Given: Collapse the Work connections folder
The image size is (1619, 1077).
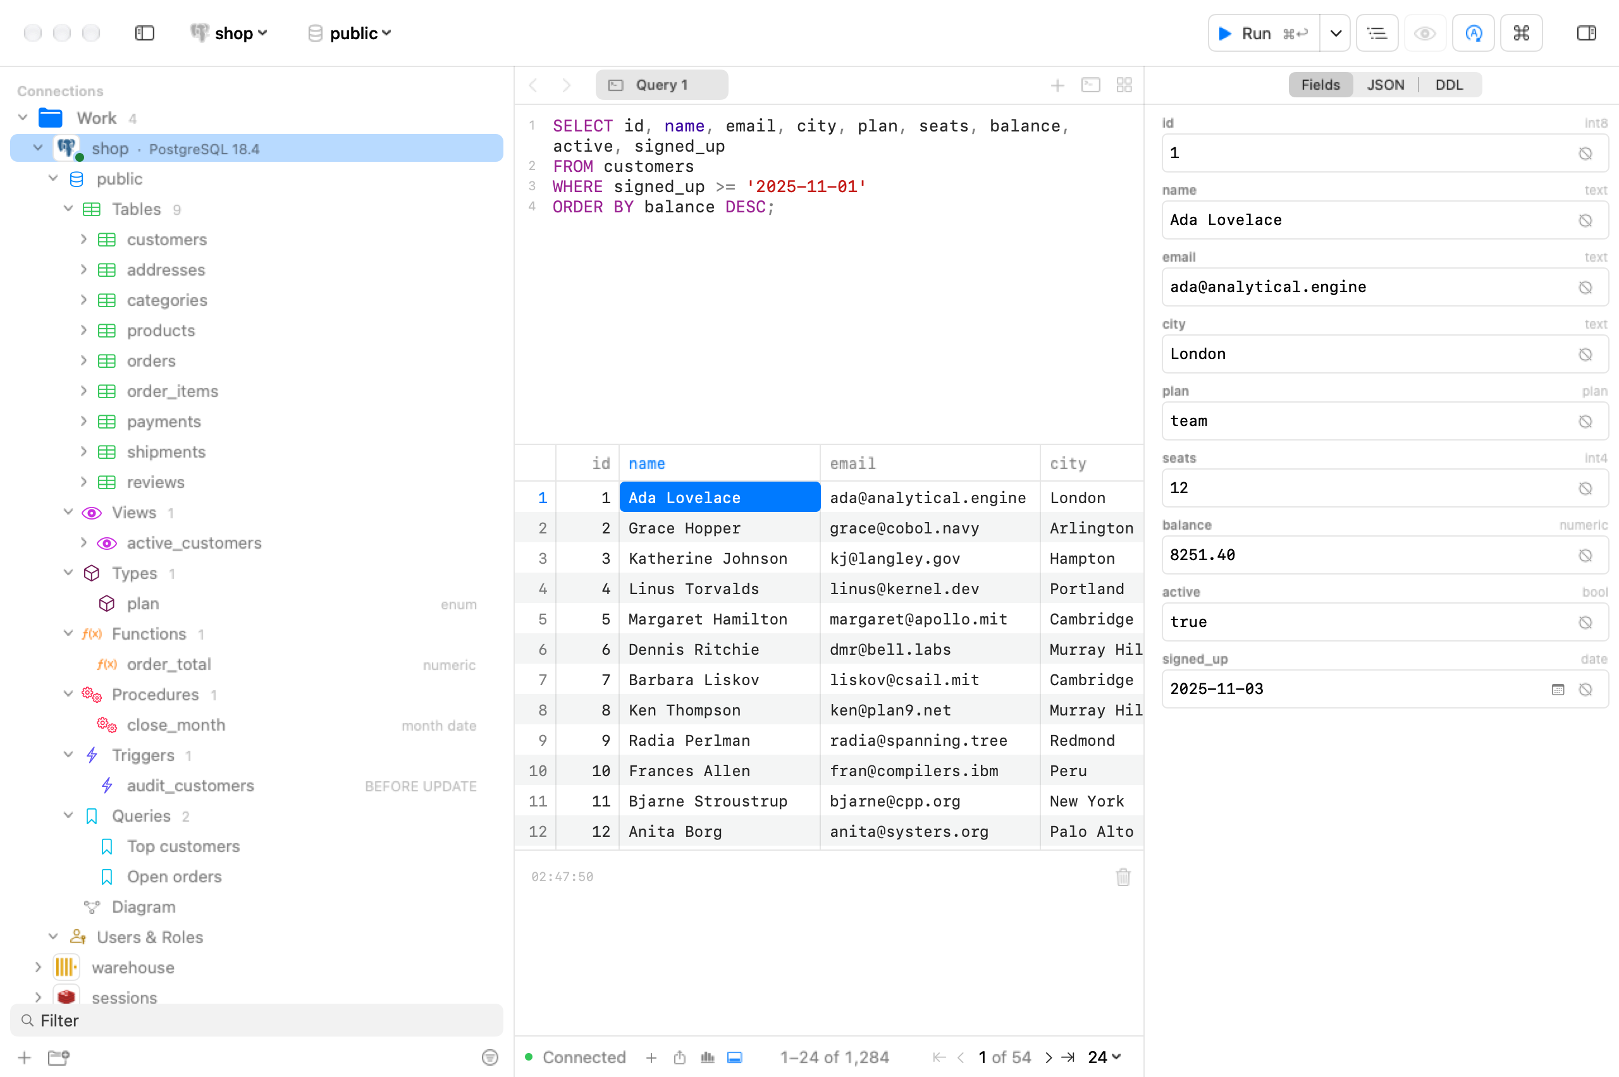Looking at the screenshot, I should (23, 118).
